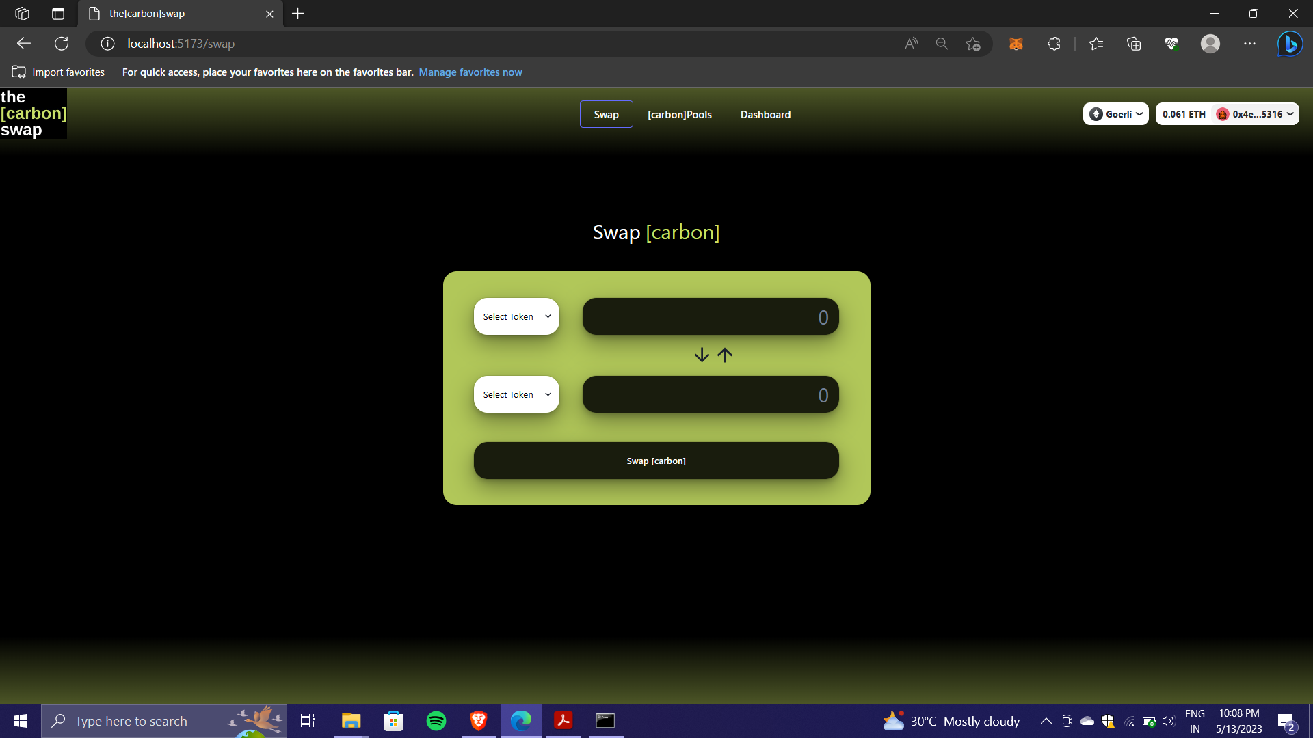1313x738 pixels.
Task: Open the Goerli network dropdown
Action: pyautogui.click(x=1115, y=113)
